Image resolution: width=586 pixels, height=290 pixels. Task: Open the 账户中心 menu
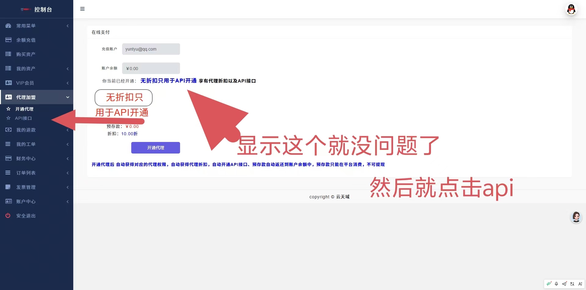[37, 201]
